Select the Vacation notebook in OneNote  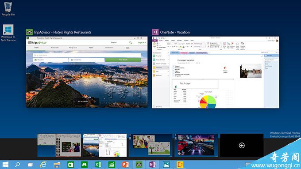pos(161,68)
